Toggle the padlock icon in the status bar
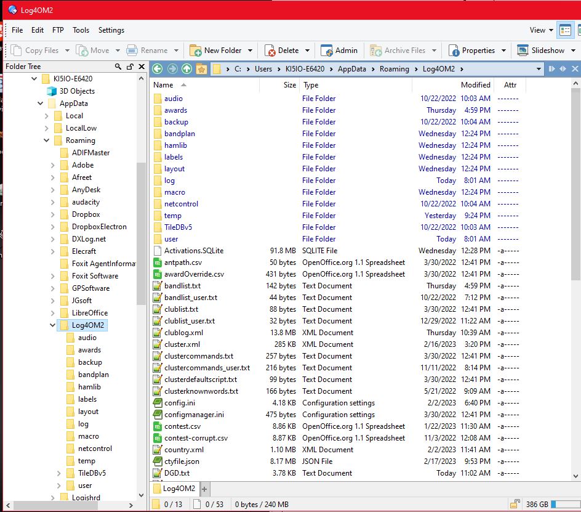 (515, 504)
